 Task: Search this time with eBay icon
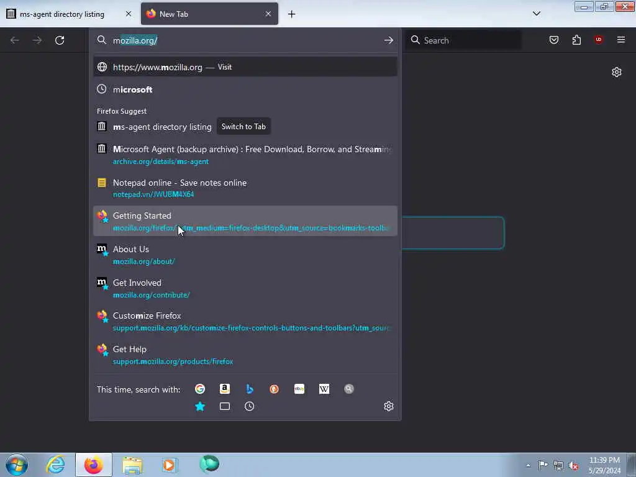pyautogui.click(x=299, y=389)
